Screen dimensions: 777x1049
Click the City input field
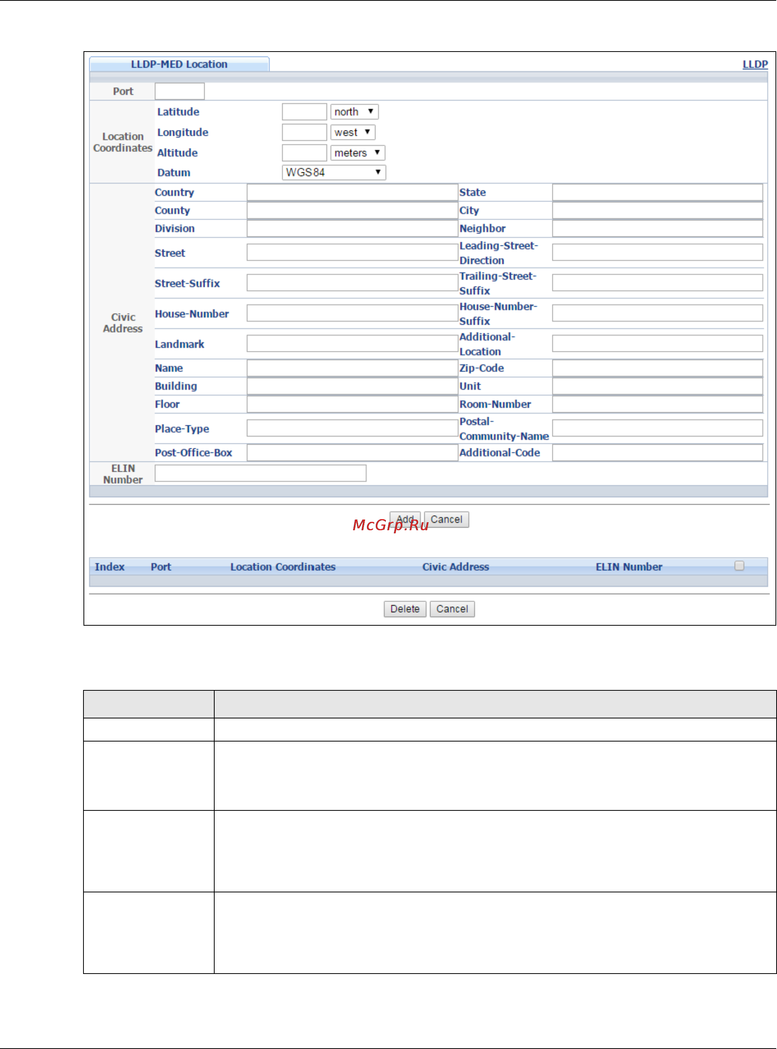[657, 211]
